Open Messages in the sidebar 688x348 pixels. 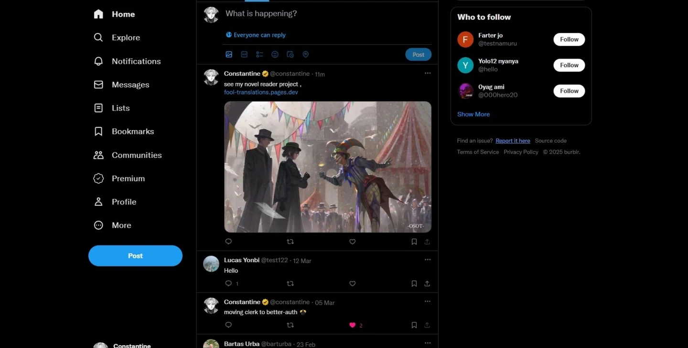pos(122,84)
